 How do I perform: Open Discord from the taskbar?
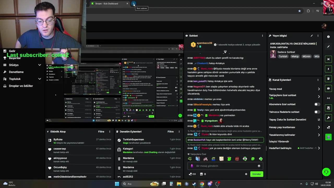coord(210,184)
